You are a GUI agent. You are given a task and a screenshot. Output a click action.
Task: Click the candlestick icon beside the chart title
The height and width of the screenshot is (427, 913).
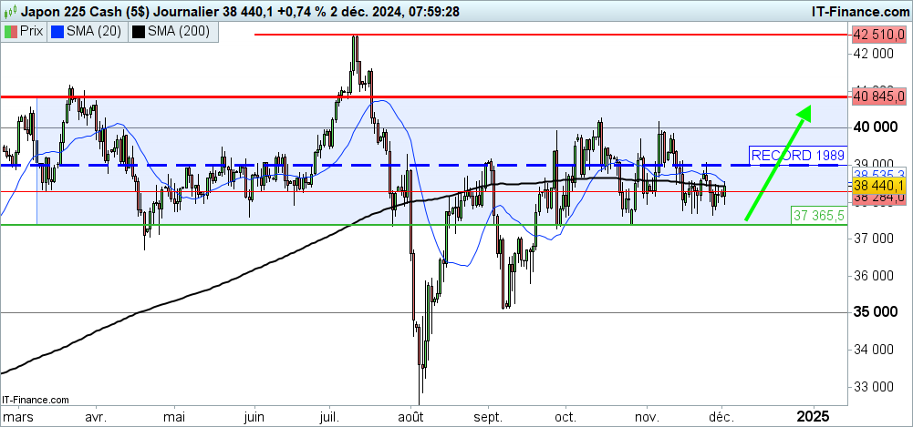click(x=8, y=11)
